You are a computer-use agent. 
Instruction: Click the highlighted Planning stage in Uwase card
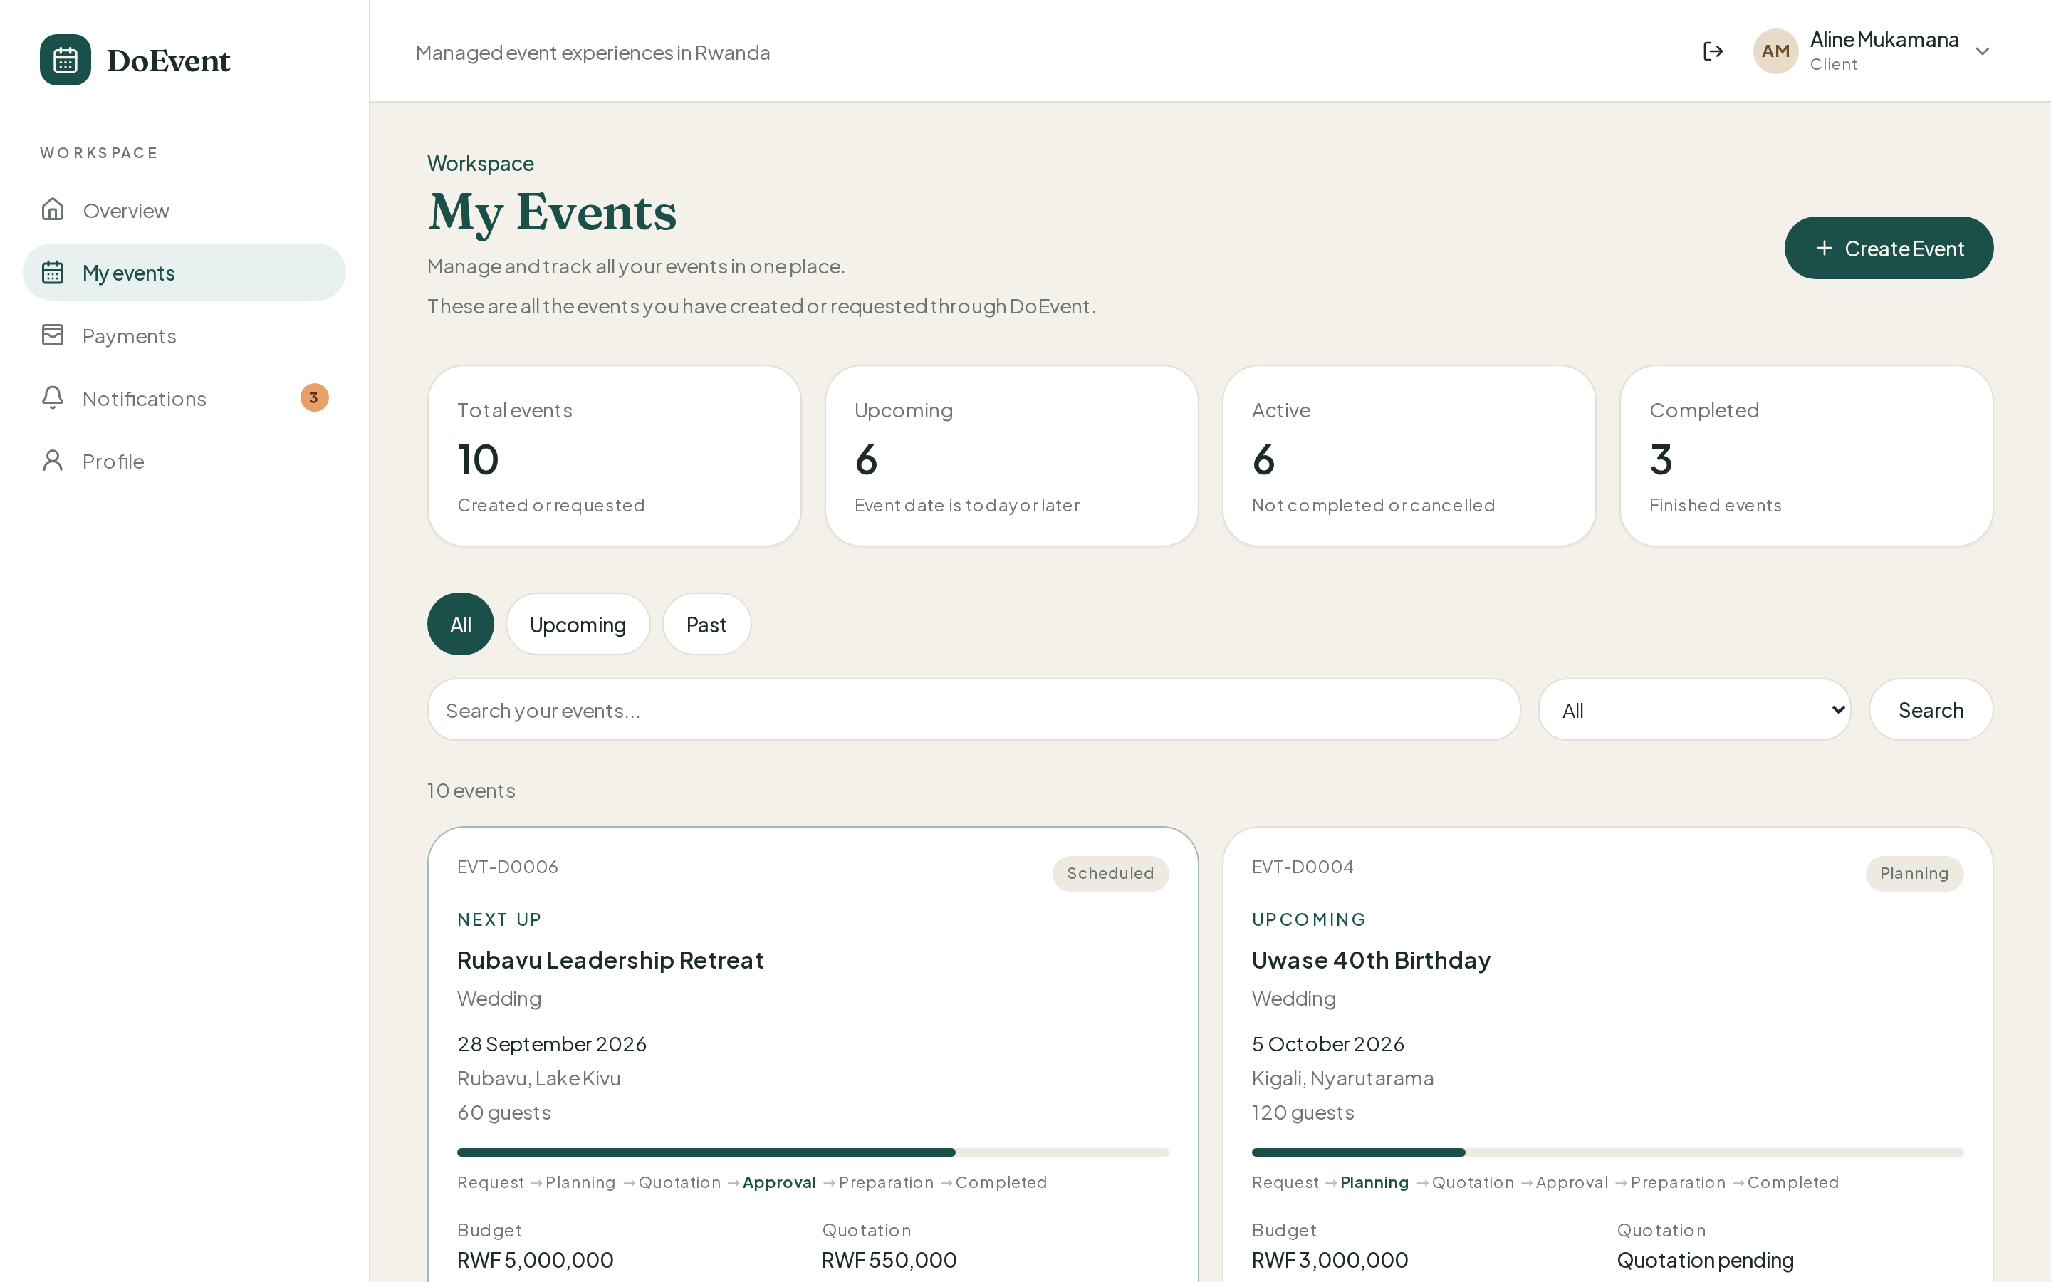tap(1374, 1182)
